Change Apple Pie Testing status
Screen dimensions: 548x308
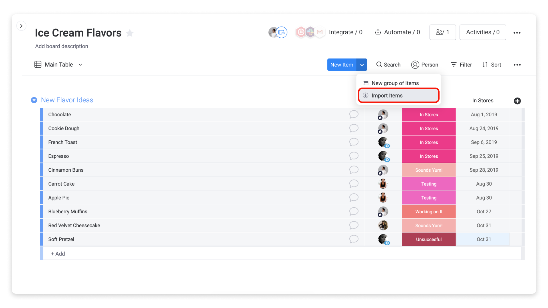(x=429, y=198)
